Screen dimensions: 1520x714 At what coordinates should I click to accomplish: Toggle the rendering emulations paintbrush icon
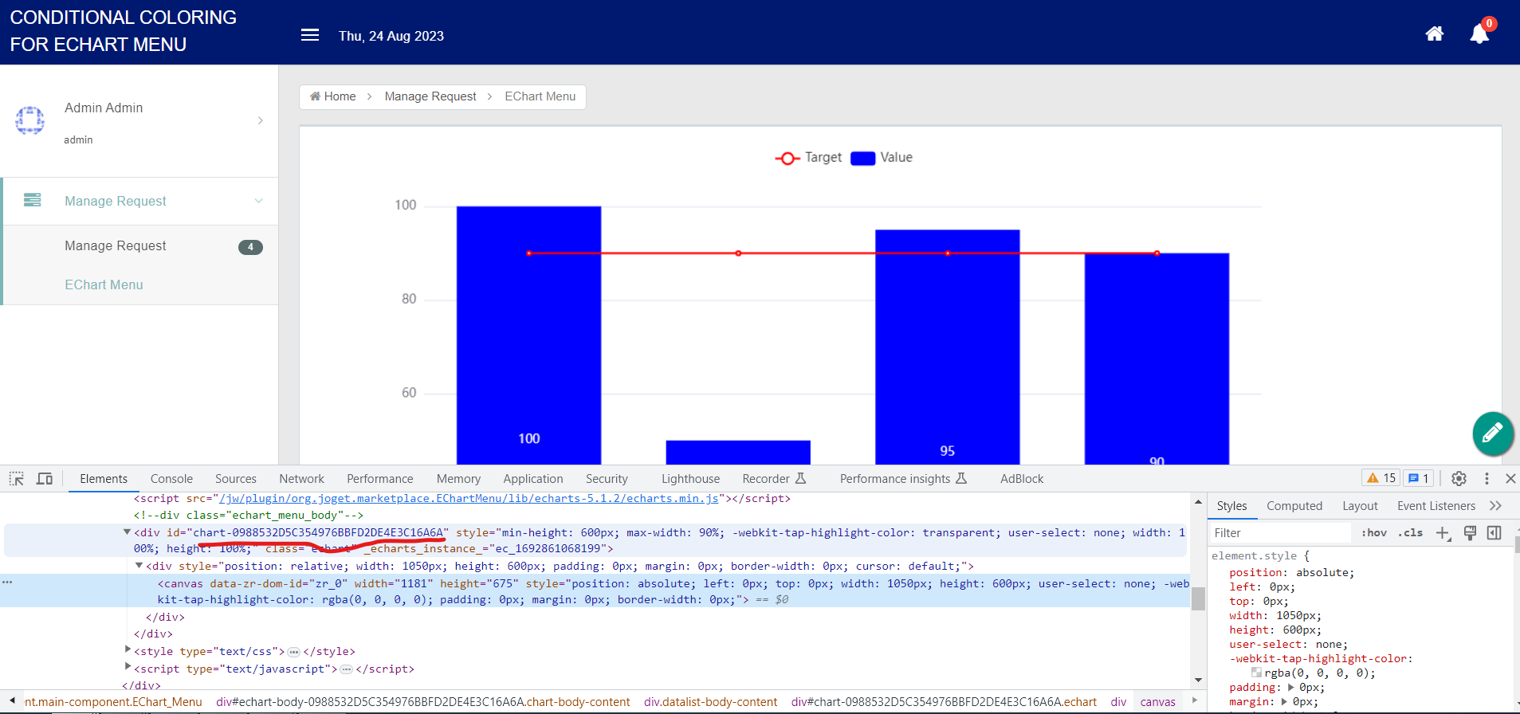click(x=1470, y=533)
